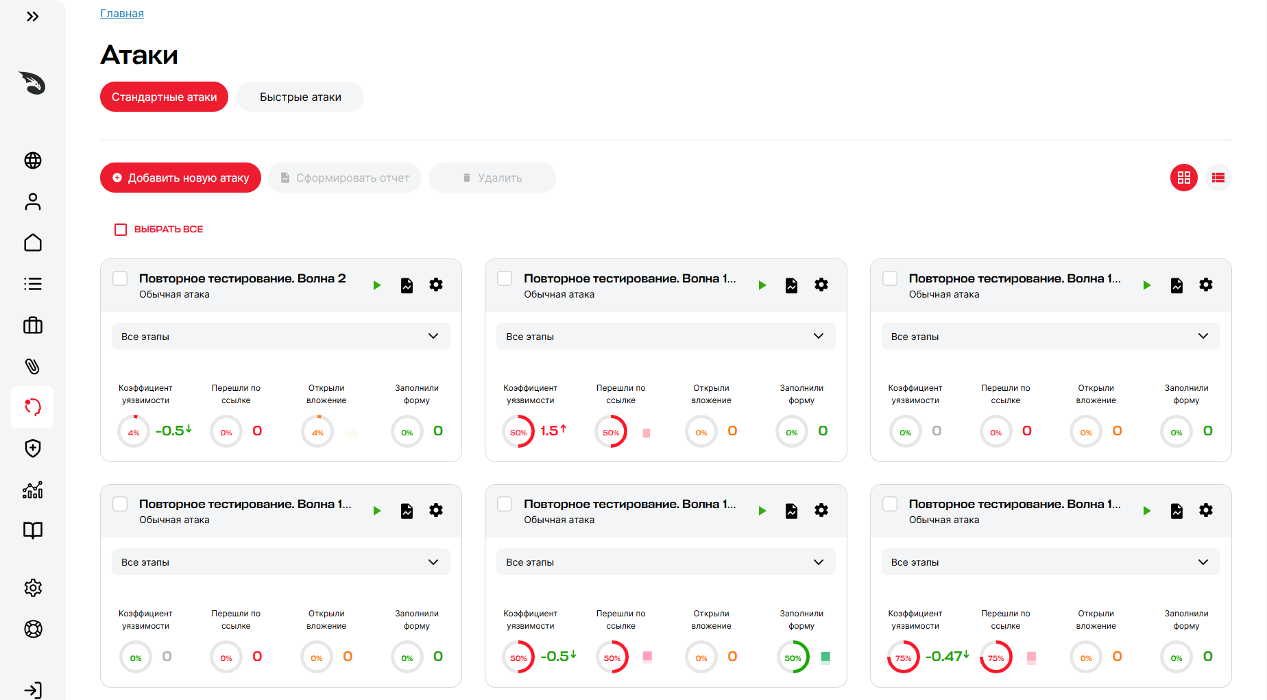The width and height of the screenshot is (1267, 700).
Task: Open the analytics chart sidebar icon
Action: [x=33, y=490]
